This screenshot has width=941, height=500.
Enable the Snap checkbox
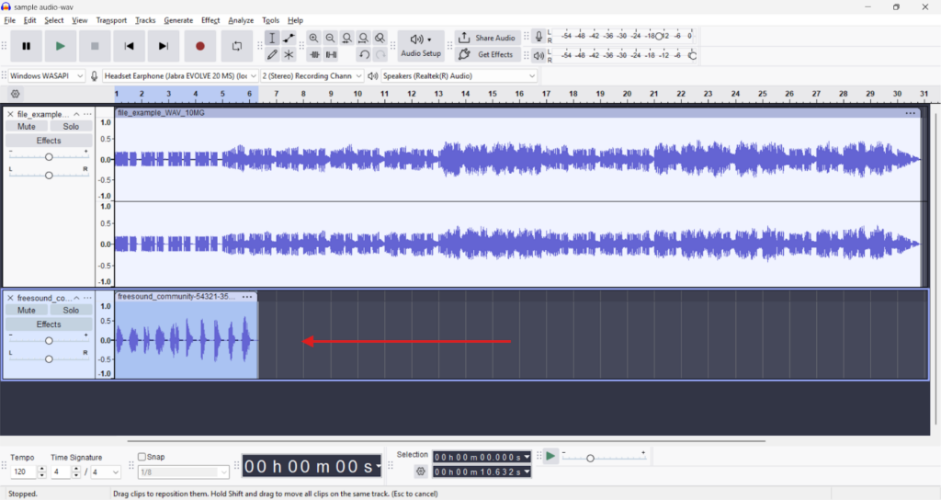[x=142, y=457]
